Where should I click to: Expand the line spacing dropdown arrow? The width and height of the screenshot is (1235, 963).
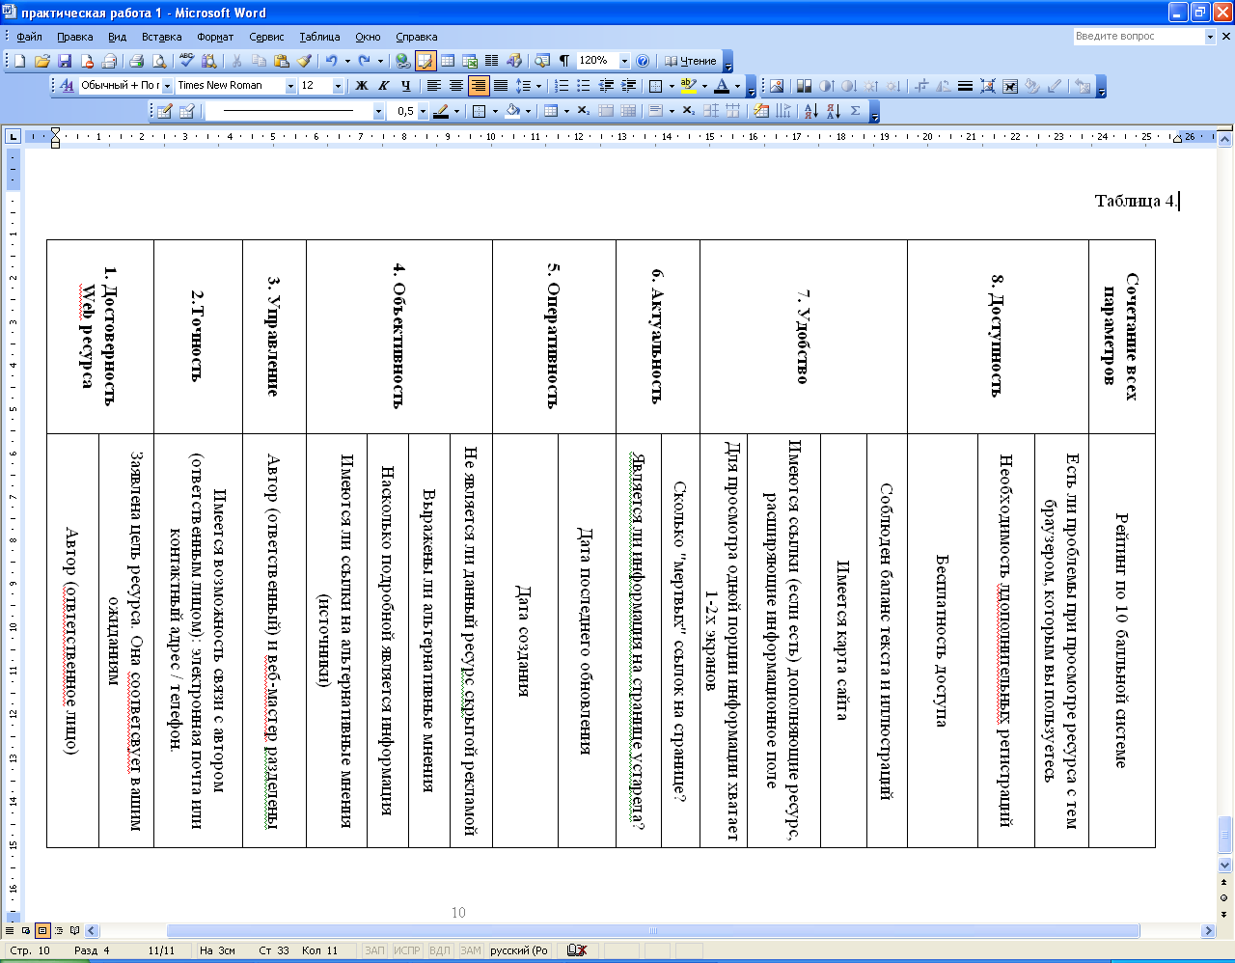point(538,85)
